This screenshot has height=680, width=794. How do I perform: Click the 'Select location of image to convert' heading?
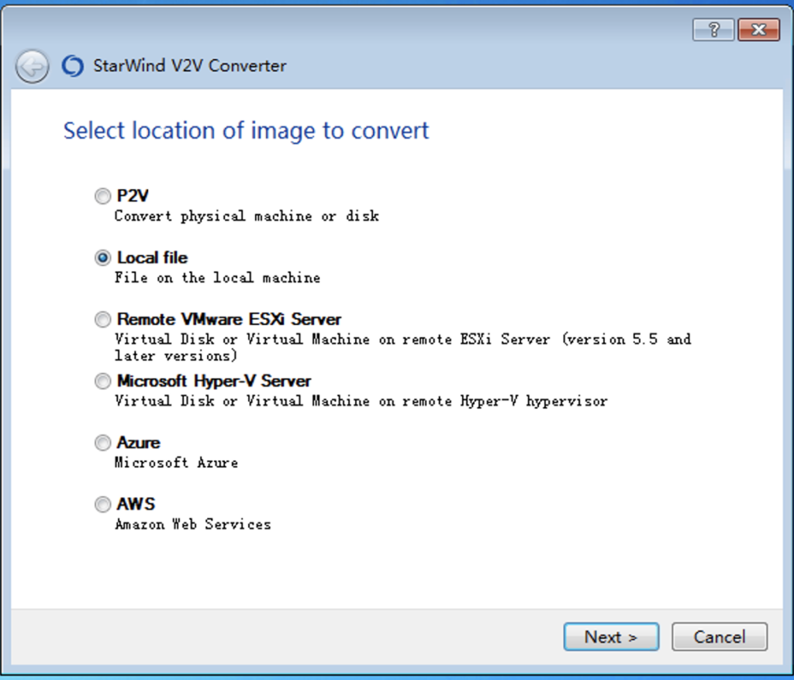pyautogui.click(x=246, y=130)
